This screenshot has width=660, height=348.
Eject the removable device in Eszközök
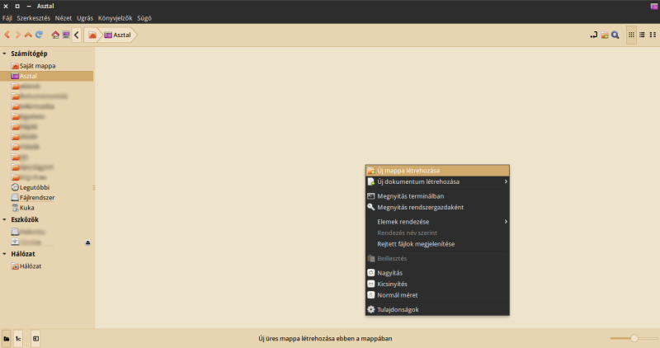[87, 242]
